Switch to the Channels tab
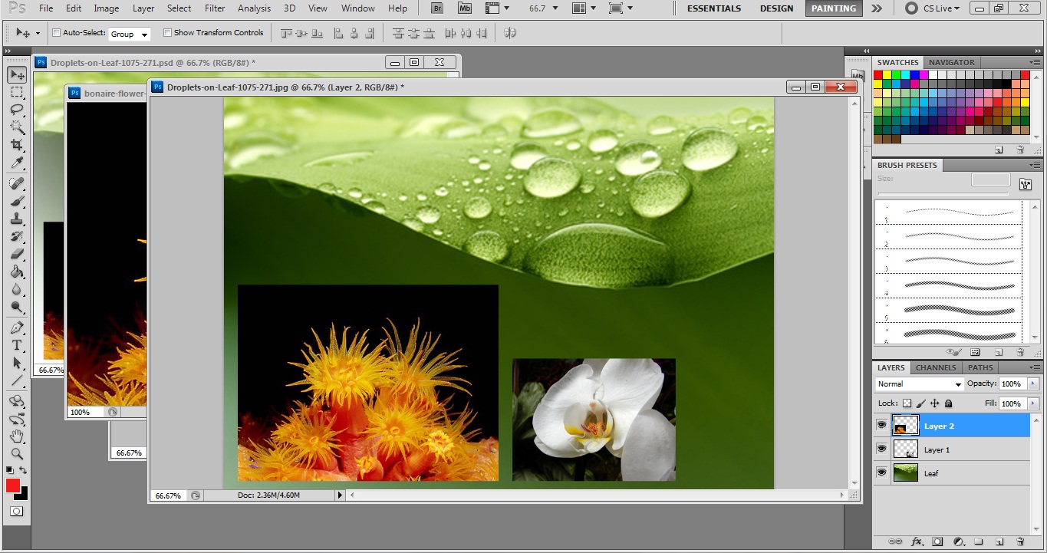Screen dimensions: 1047x553 pos(936,367)
